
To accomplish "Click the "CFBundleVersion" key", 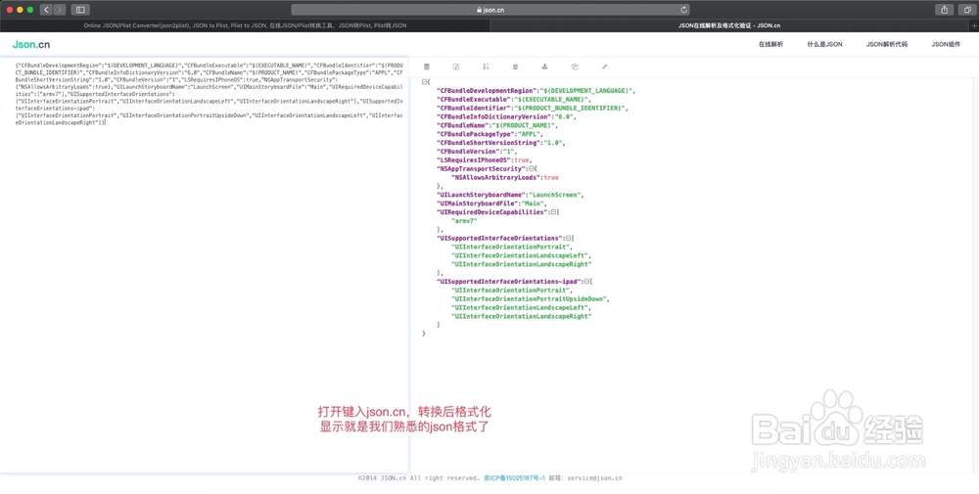I will [467, 152].
